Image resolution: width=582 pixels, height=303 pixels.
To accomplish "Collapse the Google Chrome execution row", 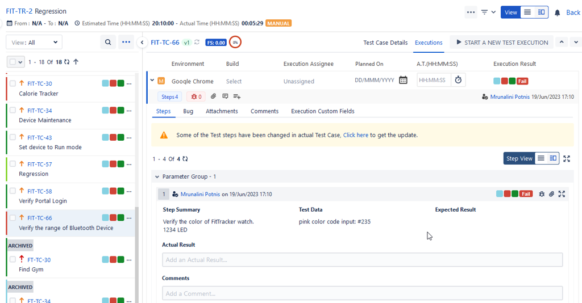I will click(152, 80).
